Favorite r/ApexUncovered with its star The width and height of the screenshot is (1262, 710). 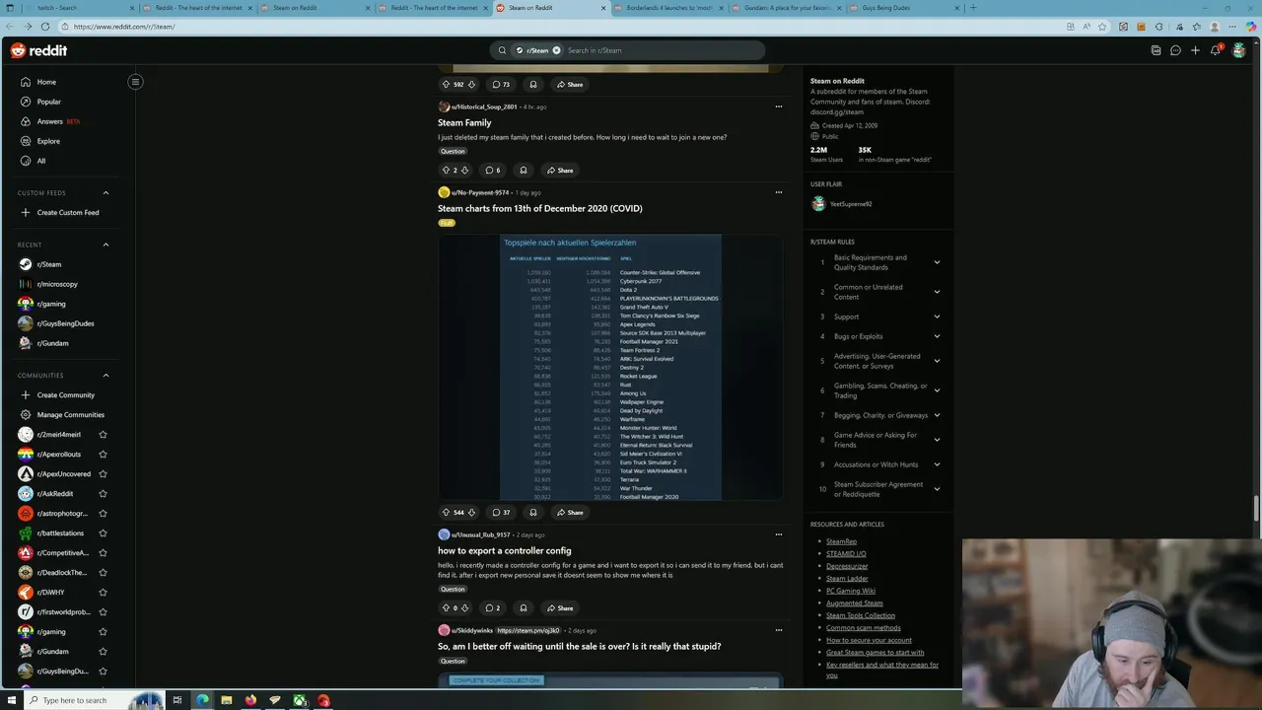pos(103,473)
